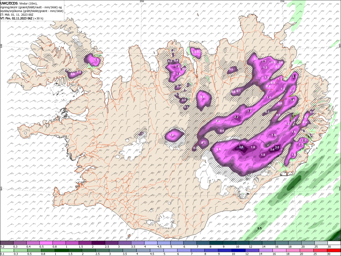341x256 pixels.
Task: Click the 0.1 number label in the legend
Action: (2, 254)
